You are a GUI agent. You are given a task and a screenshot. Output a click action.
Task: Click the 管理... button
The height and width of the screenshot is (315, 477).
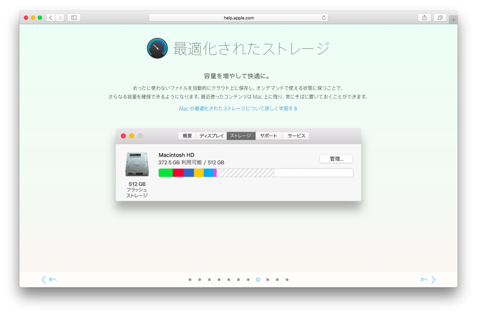336,159
